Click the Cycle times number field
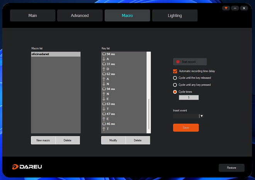Screen dimensions: 255x180 [x=189, y=98]
